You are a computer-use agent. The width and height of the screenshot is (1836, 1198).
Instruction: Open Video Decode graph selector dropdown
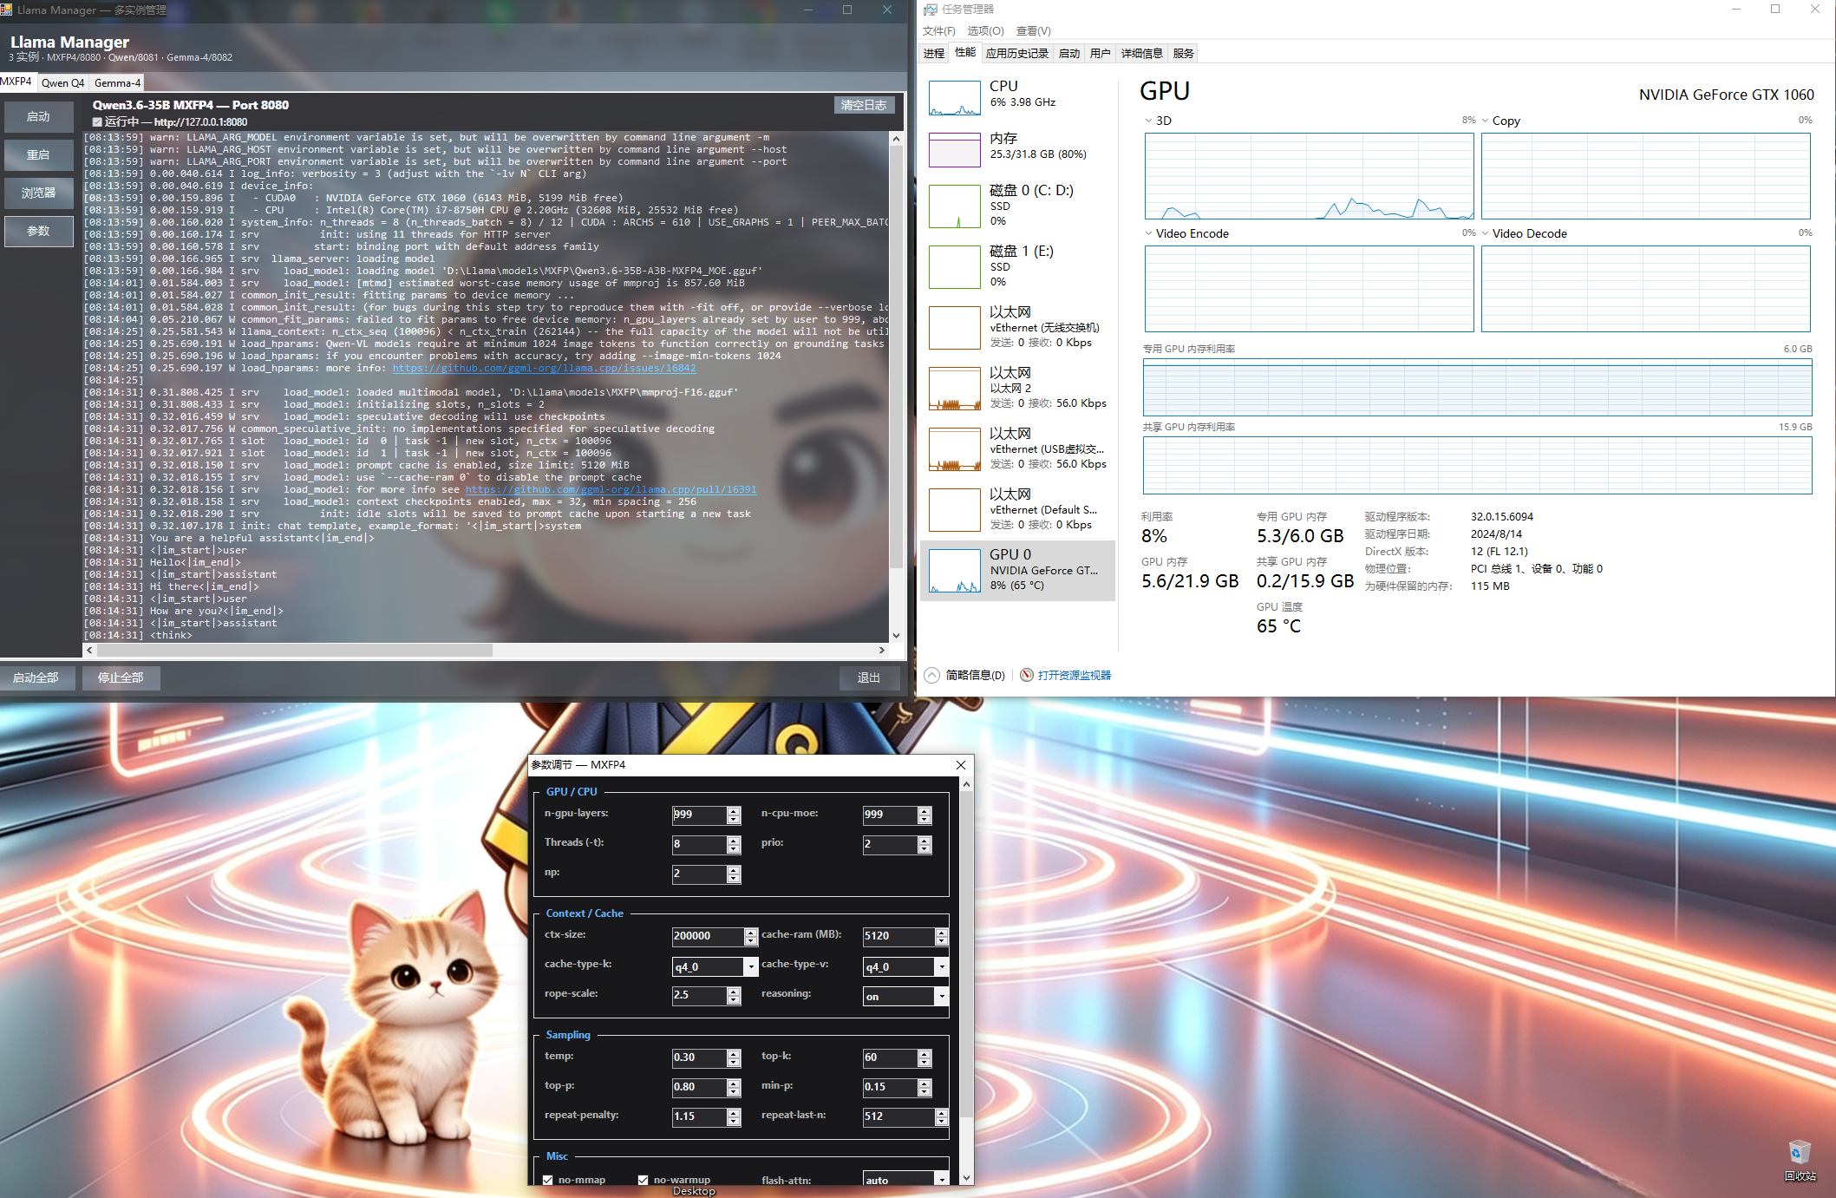click(x=1485, y=233)
